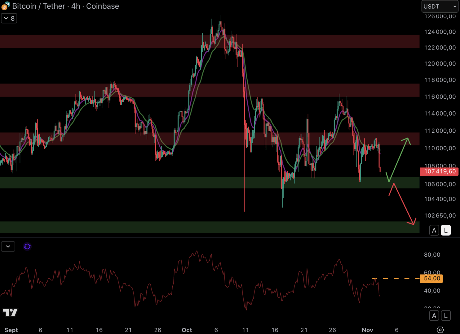
Task: Collapse the indicator values dropdown in the RSI pane
Action: [x=8, y=246]
